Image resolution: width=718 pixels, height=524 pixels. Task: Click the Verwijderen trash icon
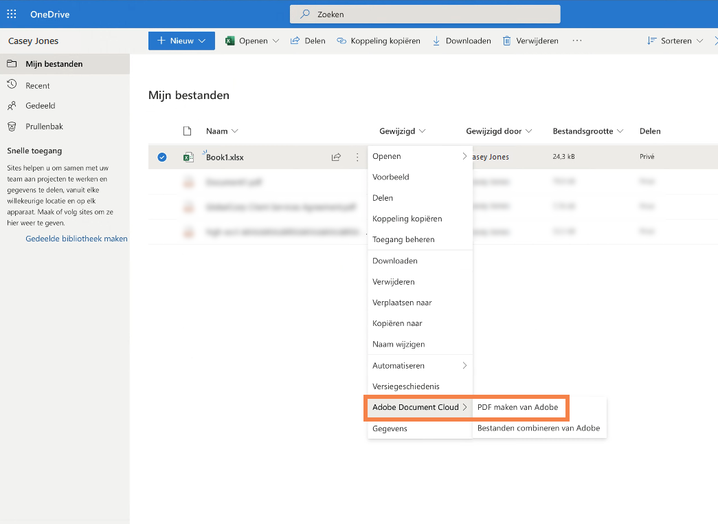(507, 41)
